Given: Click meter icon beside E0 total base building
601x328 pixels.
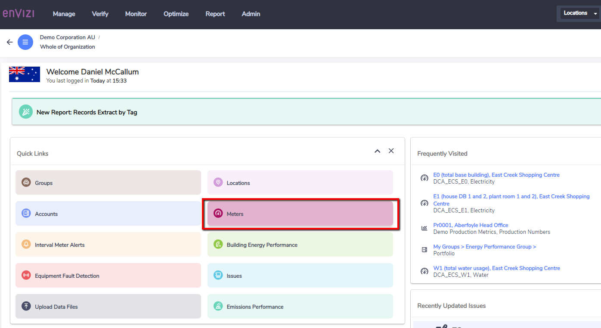Looking at the screenshot, I should pos(424,178).
